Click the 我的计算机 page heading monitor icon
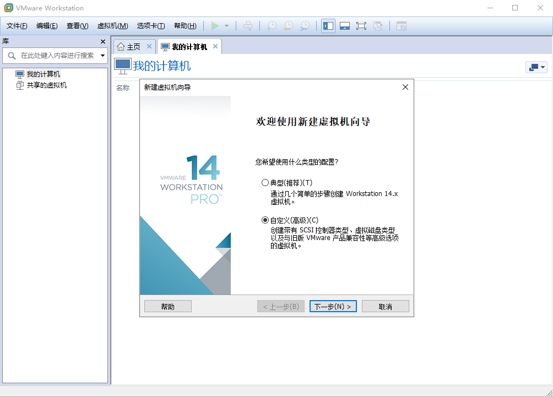553x397 pixels. tap(123, 66)
